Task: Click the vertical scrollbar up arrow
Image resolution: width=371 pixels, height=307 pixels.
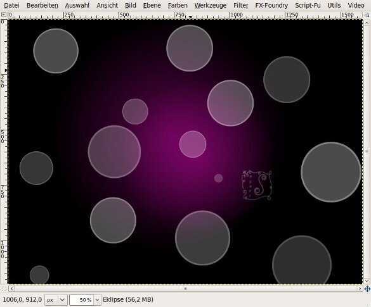Action: [x=367, y=23]
